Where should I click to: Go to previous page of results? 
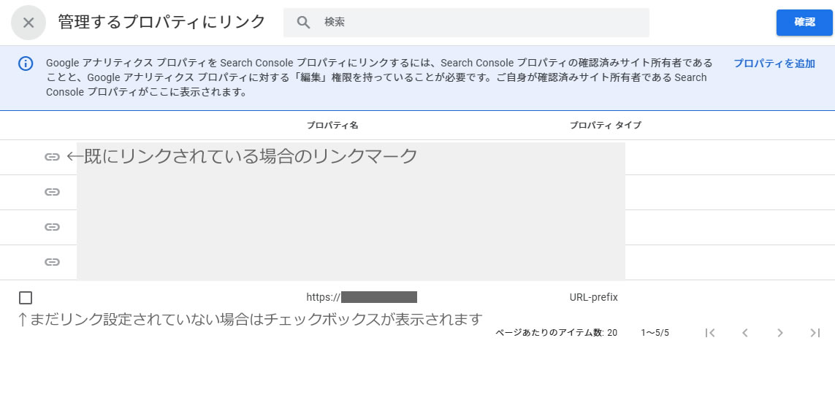point(745,333)
